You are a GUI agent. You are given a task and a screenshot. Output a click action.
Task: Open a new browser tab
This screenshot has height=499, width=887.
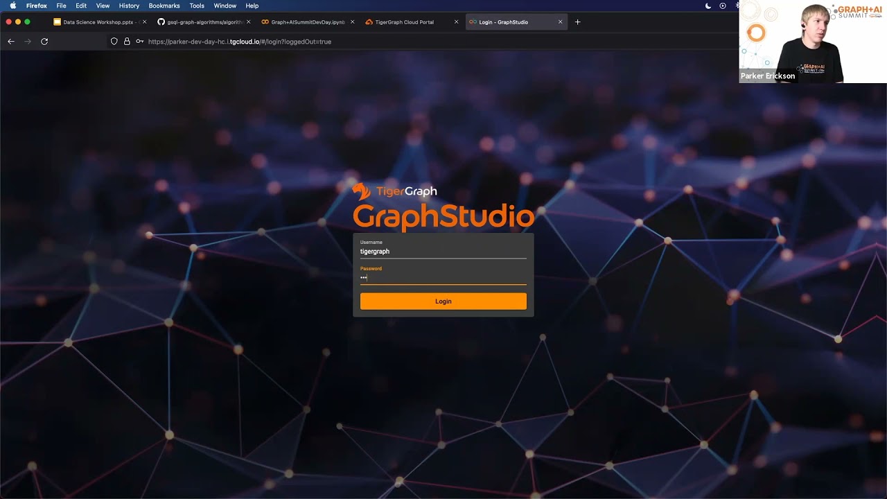(578, 22)
